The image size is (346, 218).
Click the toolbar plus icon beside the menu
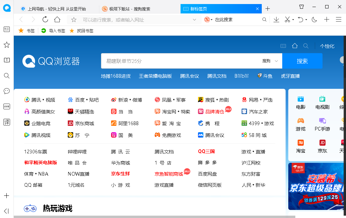327,20
